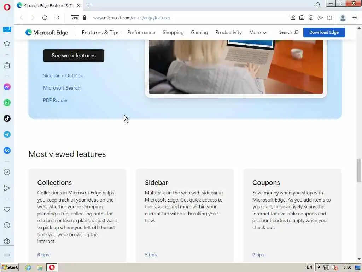View site security lock info
This screenshot has height=272, width=362.
(x=84, y=18)
